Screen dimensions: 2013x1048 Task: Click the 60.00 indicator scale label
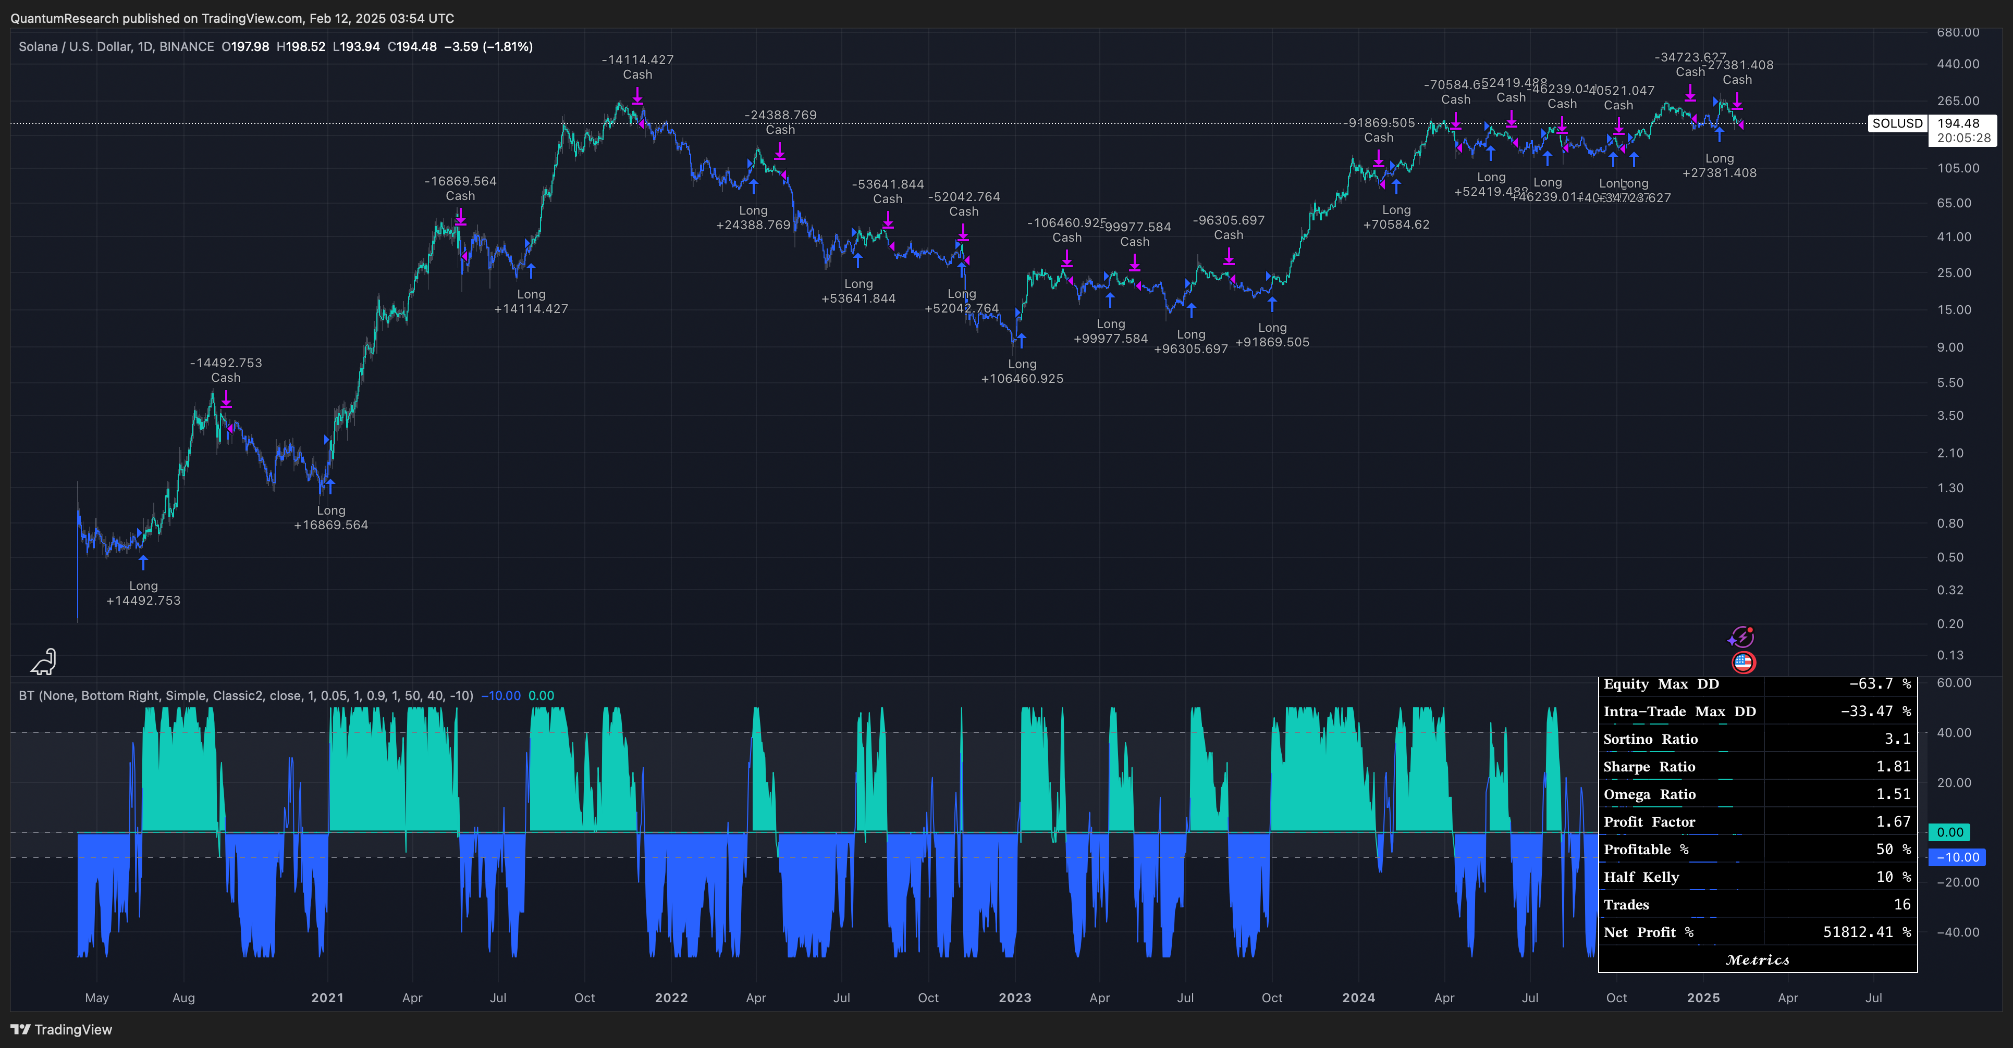coord(1954,683)
